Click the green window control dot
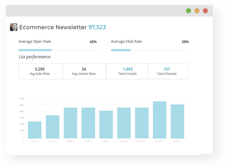Image resolution: width=226 pixels, height=168 pixels. (x=188, y=11)
